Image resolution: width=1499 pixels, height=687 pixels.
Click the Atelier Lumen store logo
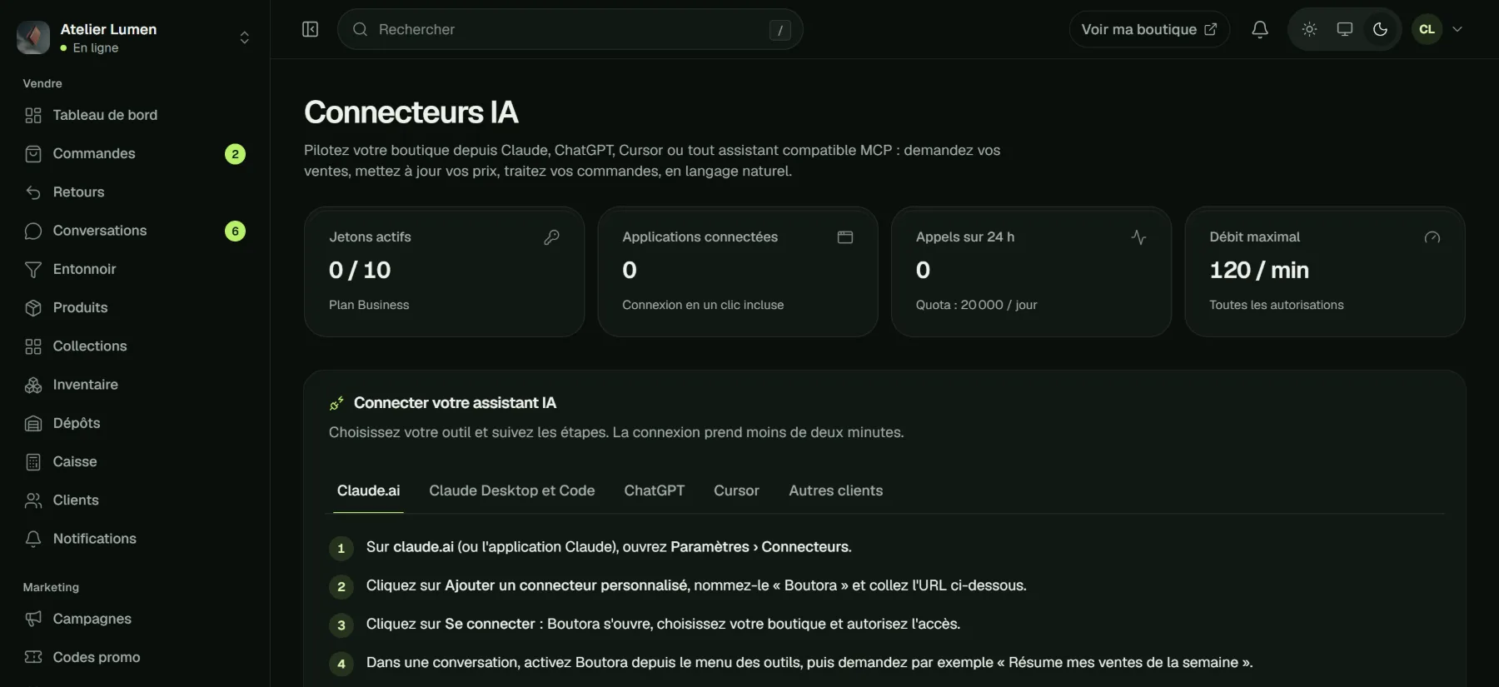click(x=33, y=37)
